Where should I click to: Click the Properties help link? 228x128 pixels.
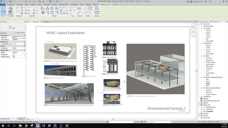[5, 119]
